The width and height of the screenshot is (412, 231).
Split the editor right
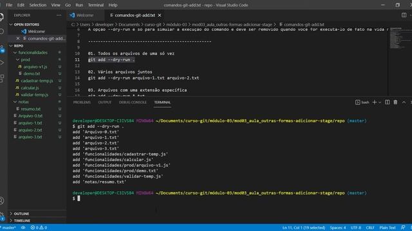[404, 15]
